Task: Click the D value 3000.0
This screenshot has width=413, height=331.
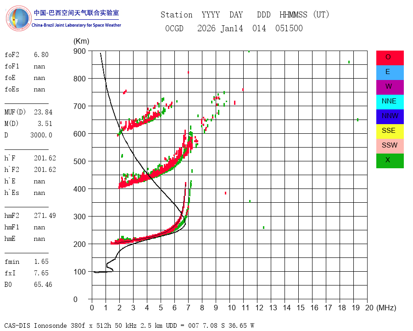Action: pyautogui.click(x=41, y=135)
